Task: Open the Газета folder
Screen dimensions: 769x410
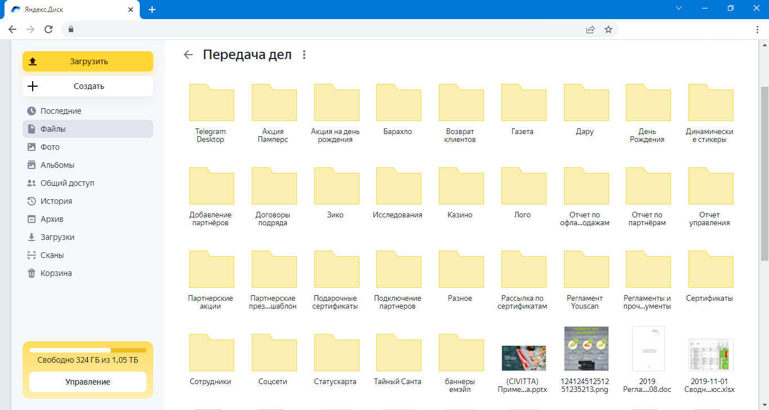Action: pyautogui.click(x=523, y=102)
